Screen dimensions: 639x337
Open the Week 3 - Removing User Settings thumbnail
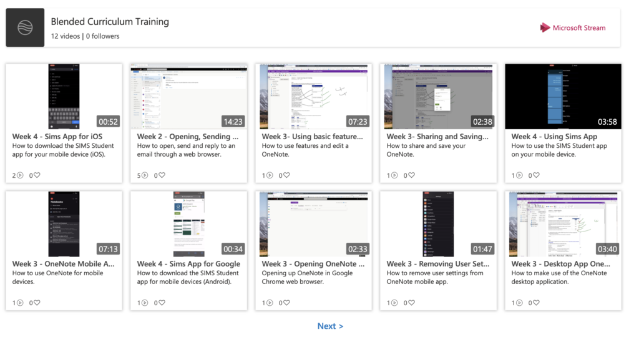439,223
